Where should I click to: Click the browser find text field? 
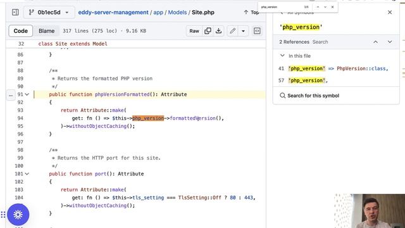[281, 7]
